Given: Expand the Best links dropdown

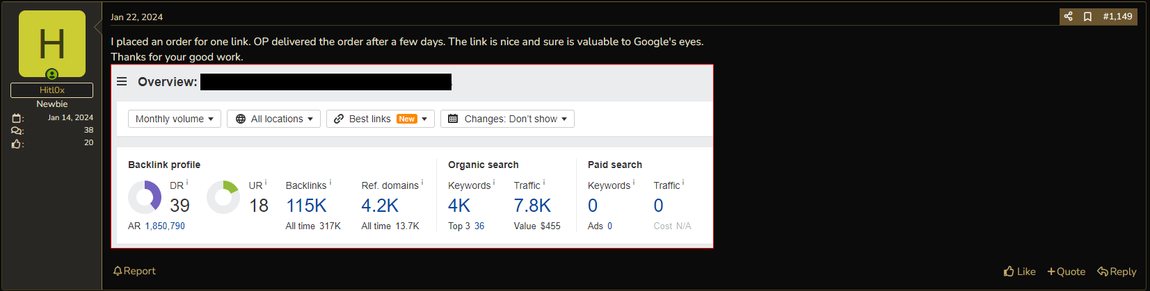Looking at the screenshot, I should tap(381, 119).
